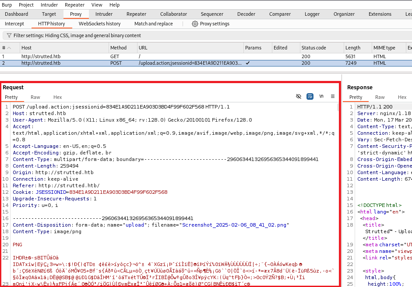Switch to the Decoder tab

point(246,14)
